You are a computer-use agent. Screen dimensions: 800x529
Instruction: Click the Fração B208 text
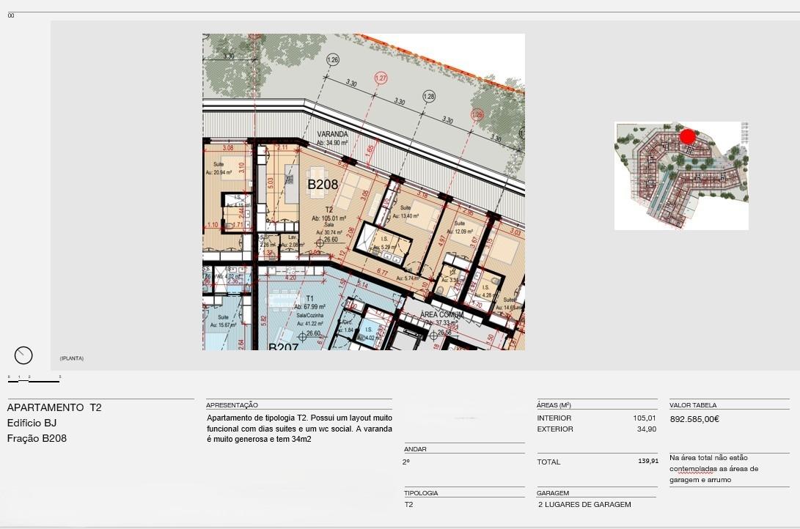(37, 439)
